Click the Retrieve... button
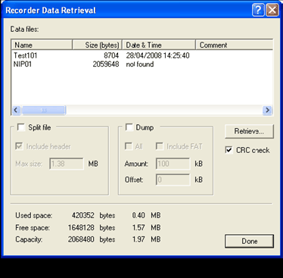 pyautogui.click(x=249, y=131)
